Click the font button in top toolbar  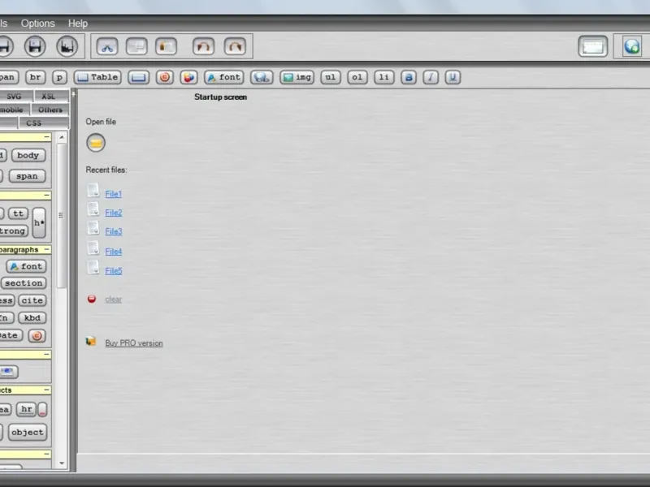click(224, 77)
